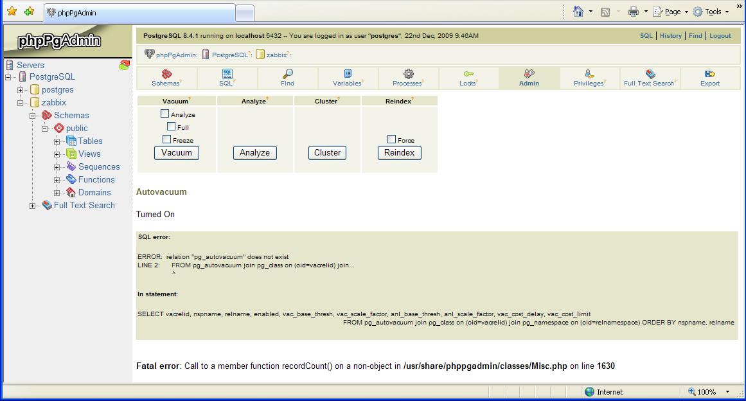Enable the Vacuum Freeze checkbox

[166, 139]
